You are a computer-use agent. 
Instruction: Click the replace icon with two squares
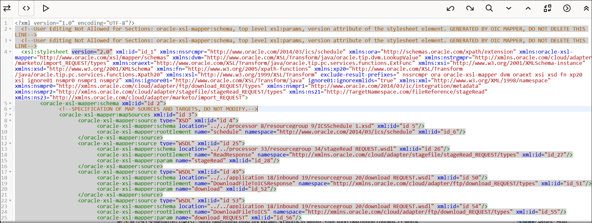coord(547,8)
